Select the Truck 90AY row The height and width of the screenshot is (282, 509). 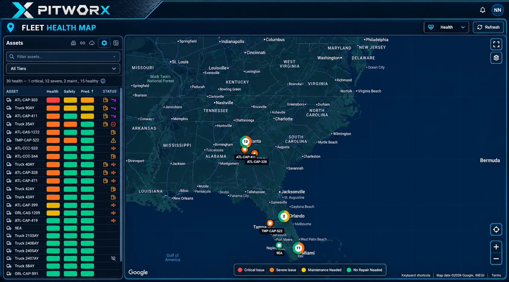[62, 108]
